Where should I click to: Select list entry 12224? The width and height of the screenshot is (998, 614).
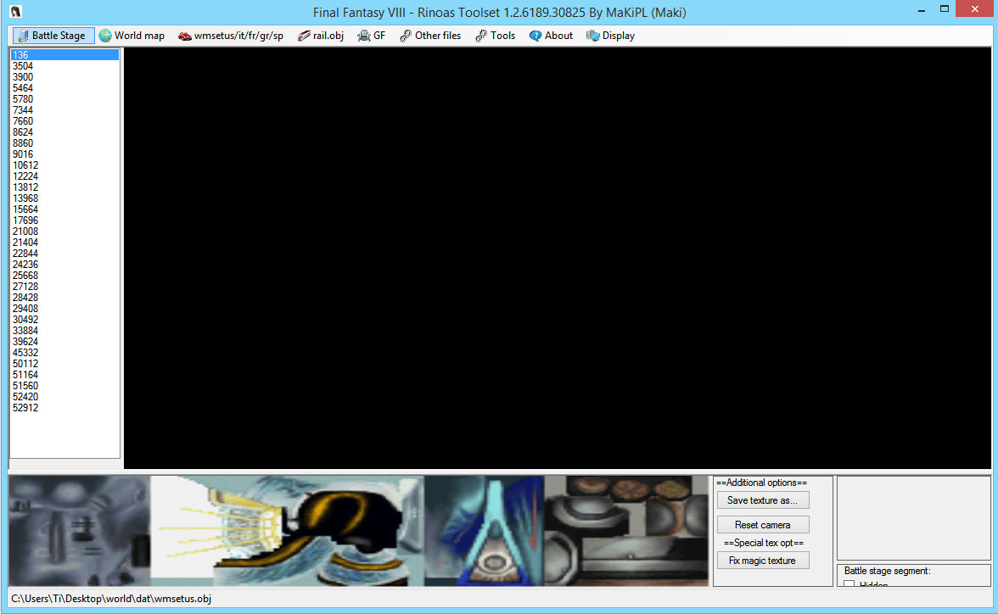point(64,176)
